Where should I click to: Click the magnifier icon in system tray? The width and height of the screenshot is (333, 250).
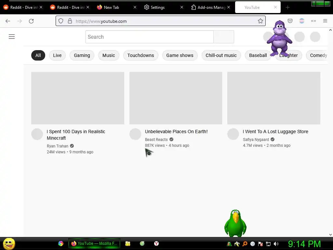click(245, 244)
